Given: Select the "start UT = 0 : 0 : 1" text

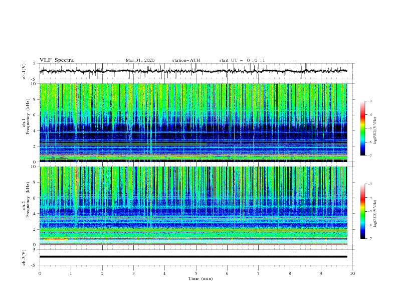Looking at the screenshot, I should coord(242,60).
